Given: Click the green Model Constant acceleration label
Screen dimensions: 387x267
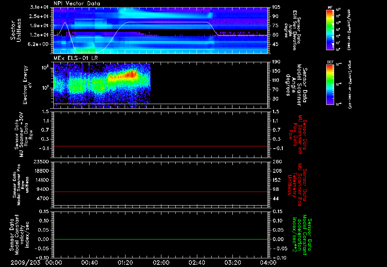Looking at the screenshot, I should tap(302, 235).
